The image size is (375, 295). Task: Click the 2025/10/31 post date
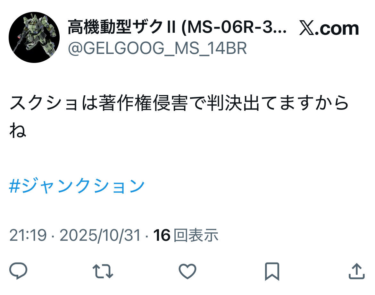coord(100,235)
